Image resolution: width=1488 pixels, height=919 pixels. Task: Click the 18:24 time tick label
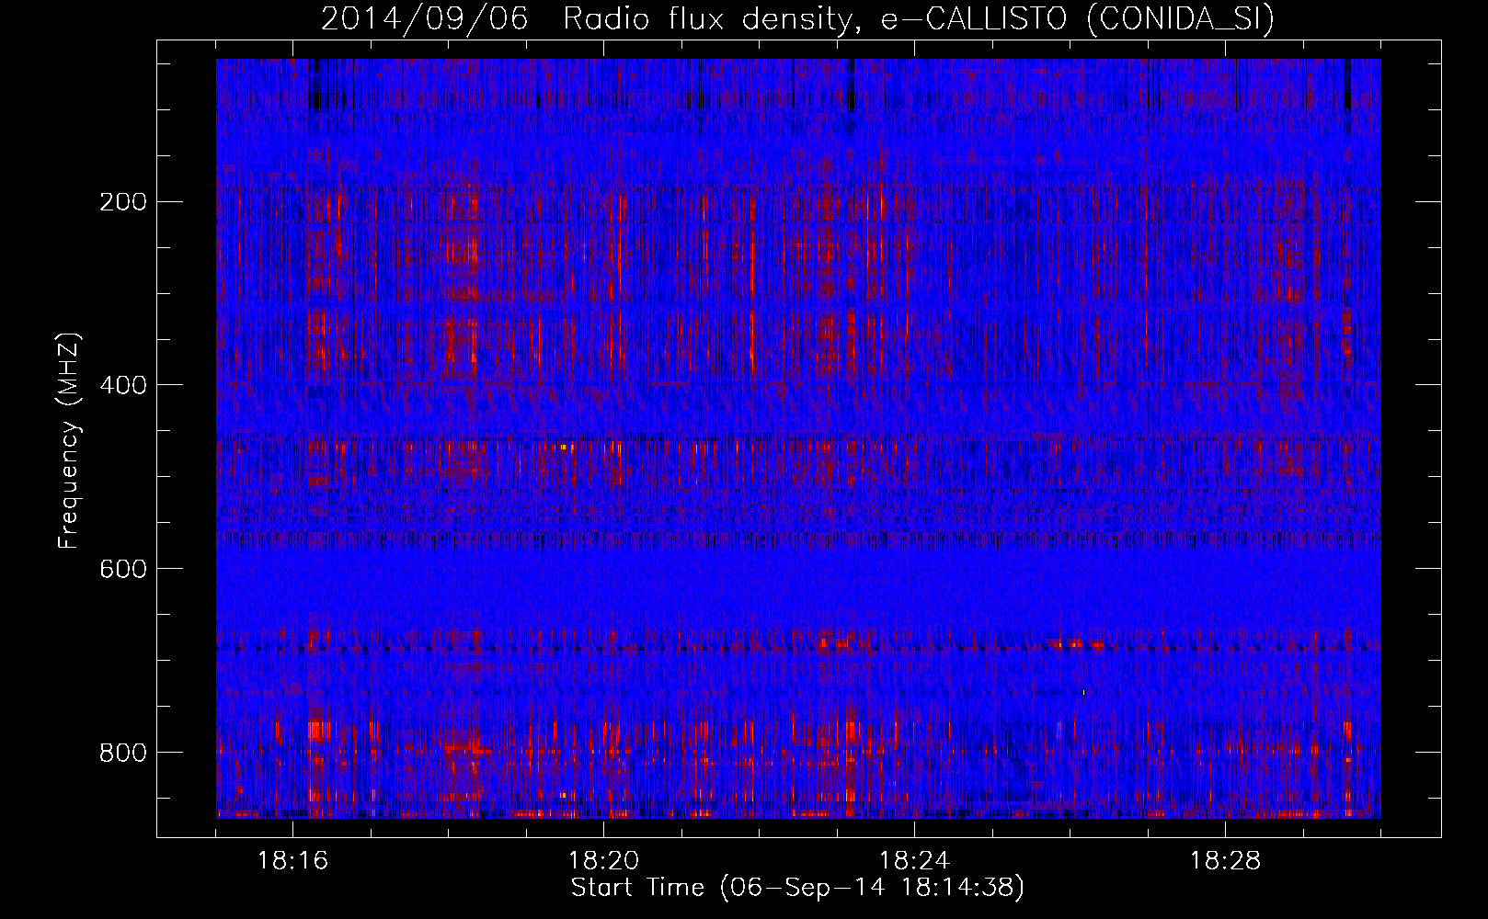tap(915, 861)
